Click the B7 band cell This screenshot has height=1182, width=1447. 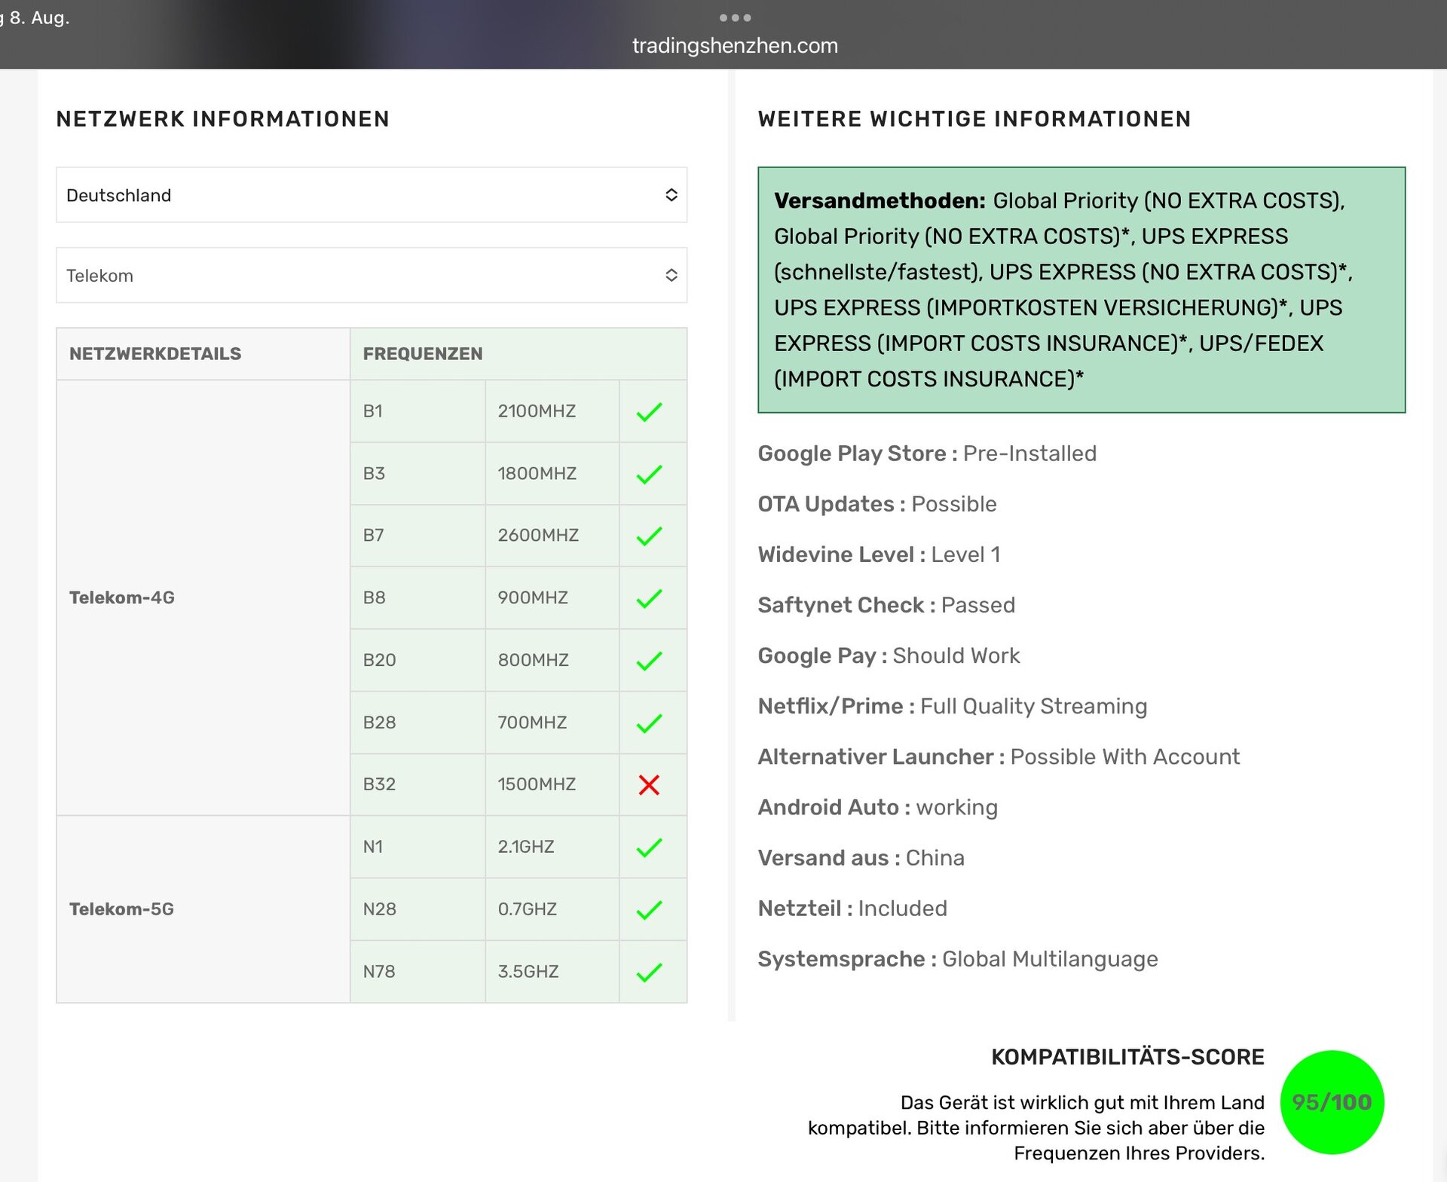(418, 536)
